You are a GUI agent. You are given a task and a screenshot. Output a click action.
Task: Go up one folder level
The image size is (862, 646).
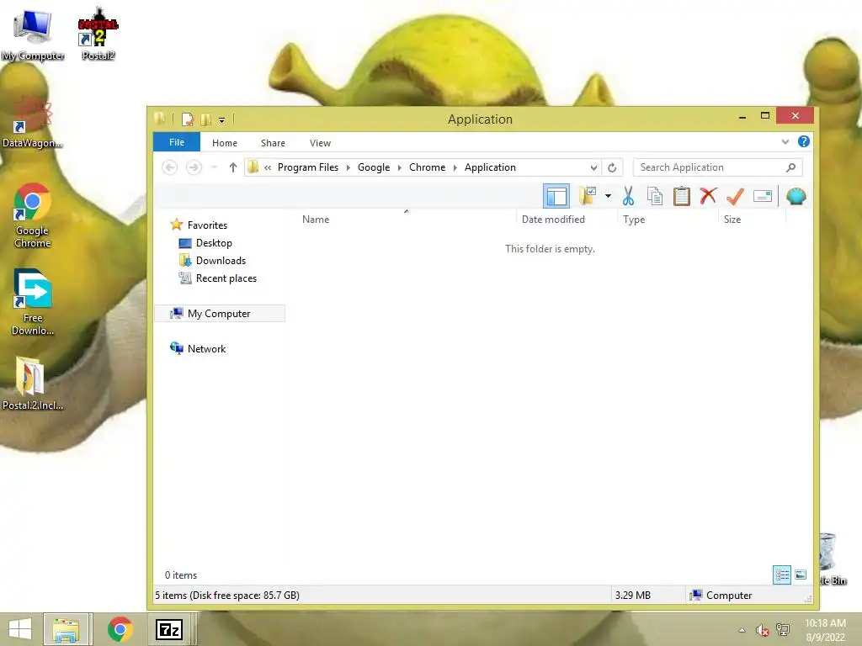click(x=233, y=167)
